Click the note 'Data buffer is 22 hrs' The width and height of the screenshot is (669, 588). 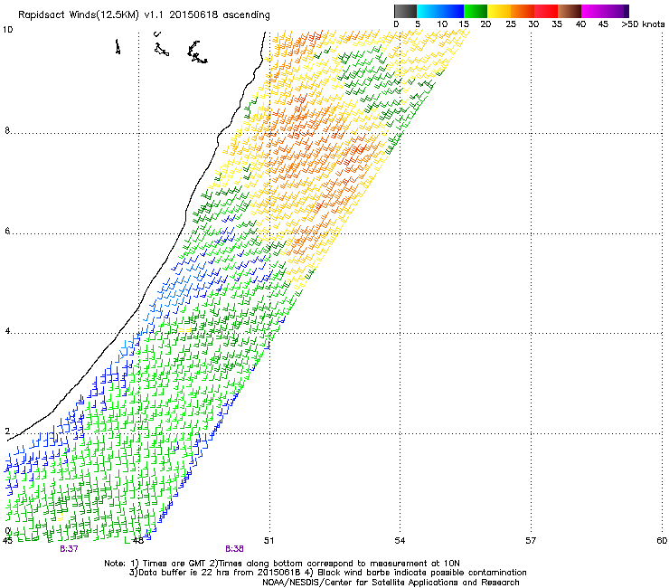pos(183,573)
